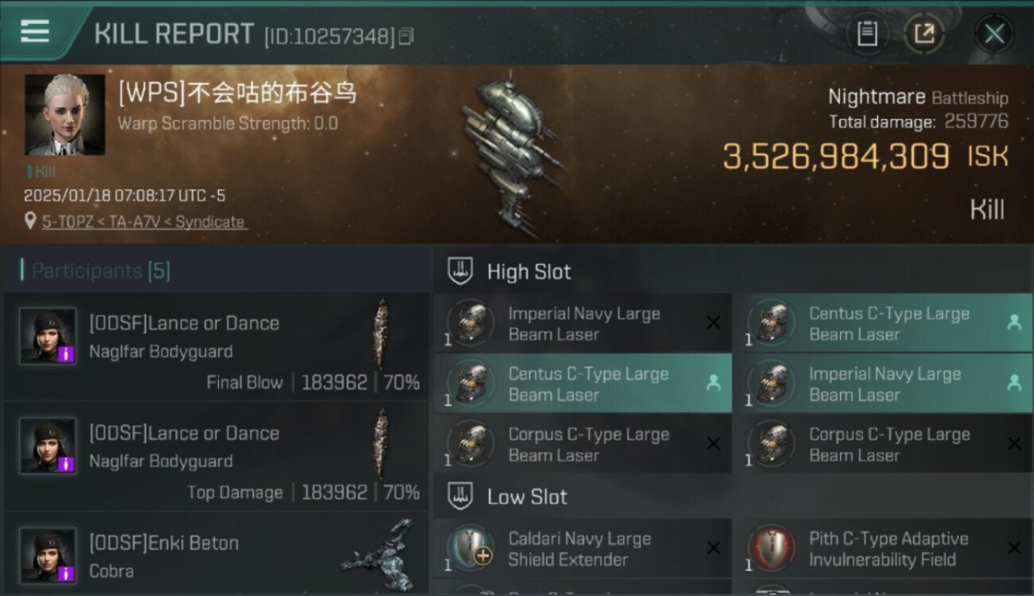Copy the kill report ID icon
Image resolution: width=1034 pixels, height=596 pixels.
(x=406, y=37)
